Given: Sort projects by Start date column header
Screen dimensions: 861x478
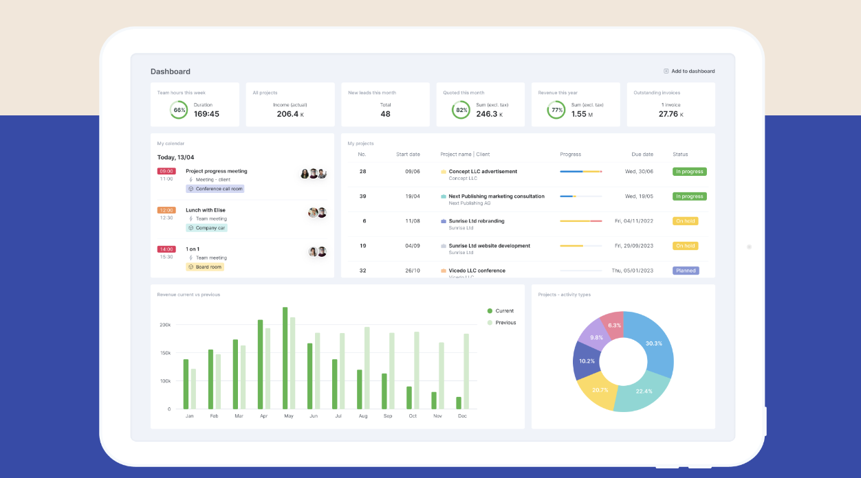Looking at the screenshot, I should (408, 155).
